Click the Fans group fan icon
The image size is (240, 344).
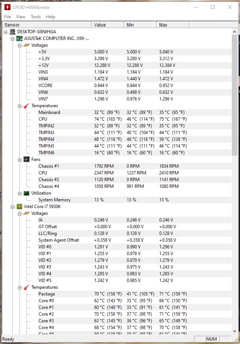tap(27, 159)
